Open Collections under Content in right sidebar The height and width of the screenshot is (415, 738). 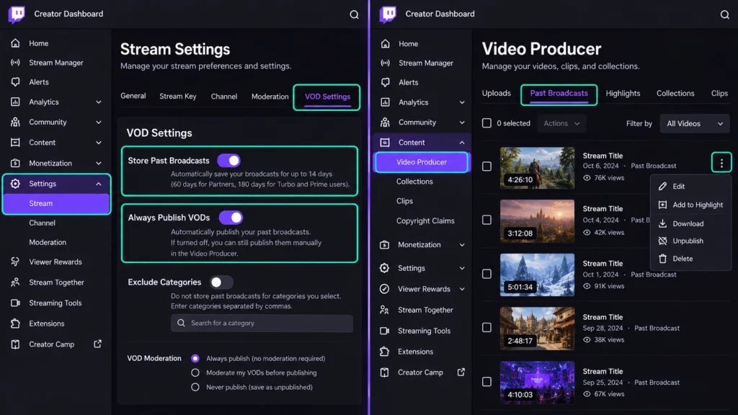414,182
